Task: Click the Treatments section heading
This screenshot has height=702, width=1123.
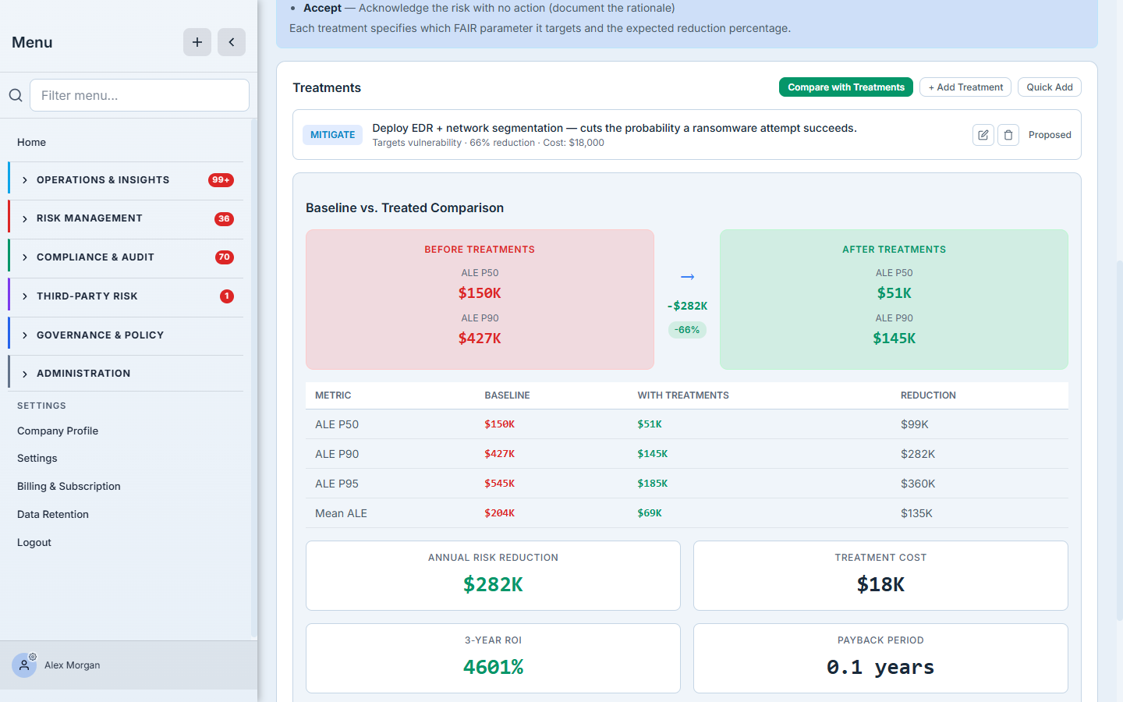Action: [x=327, y=87]
